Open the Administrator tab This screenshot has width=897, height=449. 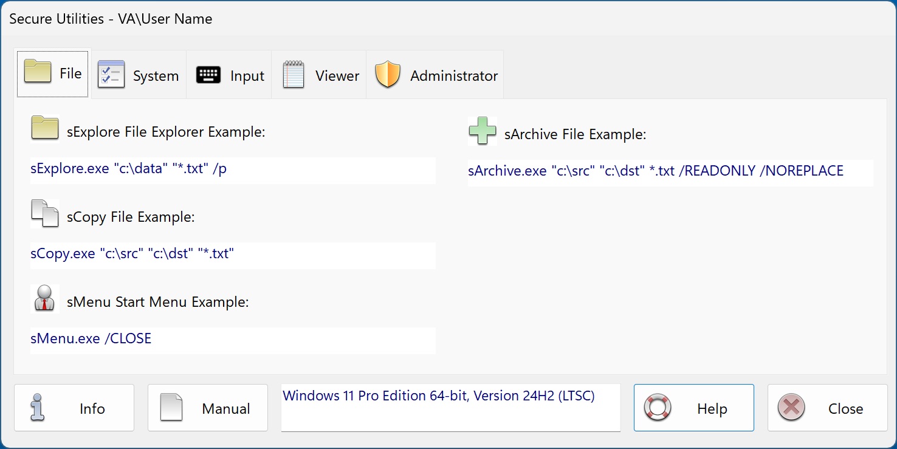(435, 74)
